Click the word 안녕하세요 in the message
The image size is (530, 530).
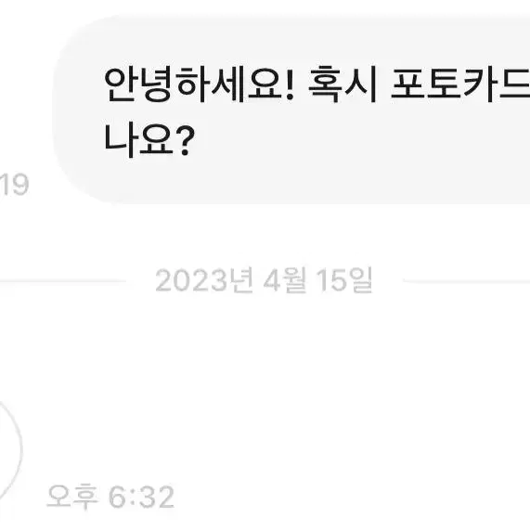coord(194,84)
